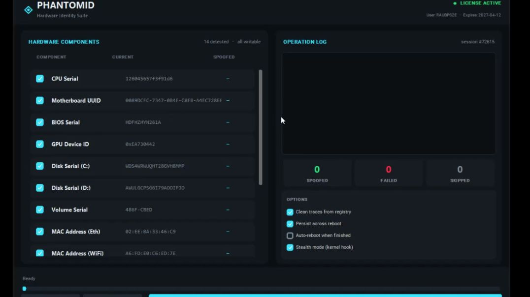Click volume serial value 486F-CBED
Screen dimensions: 530x297
click(x=138, y=209)
